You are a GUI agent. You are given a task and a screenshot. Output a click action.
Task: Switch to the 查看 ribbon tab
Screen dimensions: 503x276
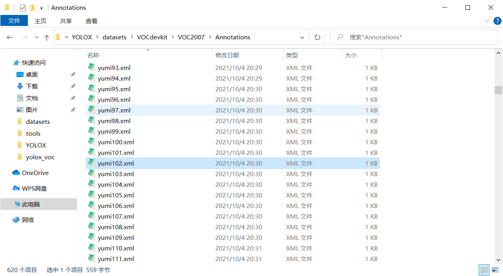[x=91, y=21]
